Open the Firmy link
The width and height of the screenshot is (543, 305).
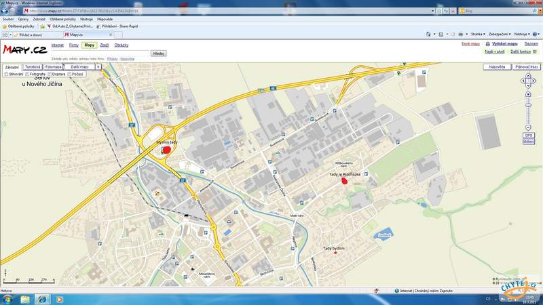coord(74,45)
